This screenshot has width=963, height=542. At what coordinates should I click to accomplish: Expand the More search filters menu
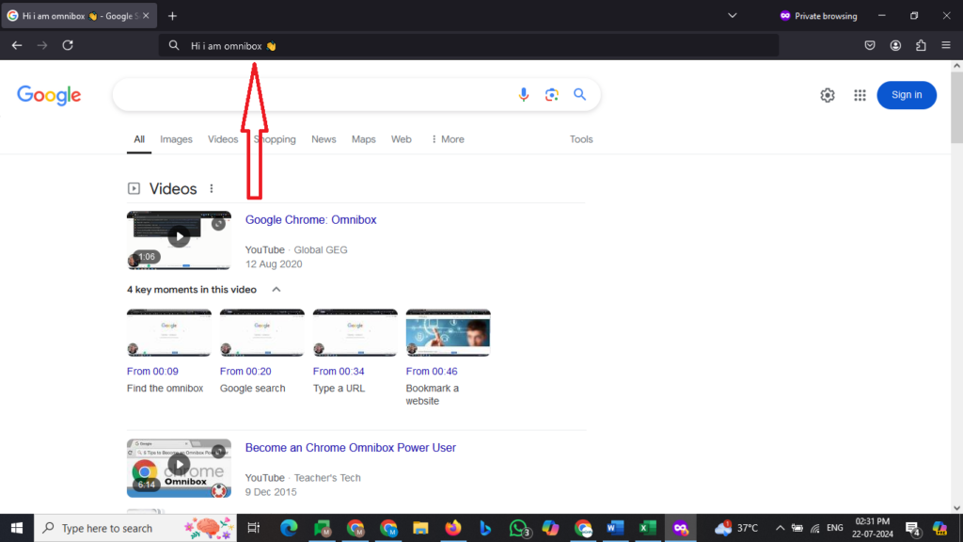click(448, 139)
